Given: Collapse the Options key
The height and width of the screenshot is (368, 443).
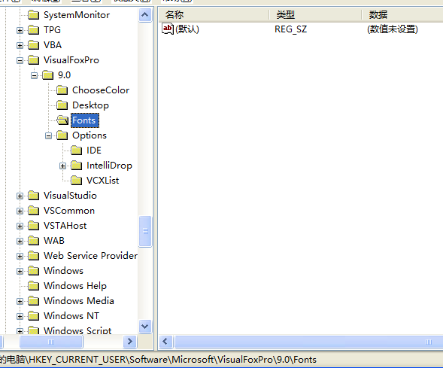Looking at the screenshot, I should [x=49, y=135].
